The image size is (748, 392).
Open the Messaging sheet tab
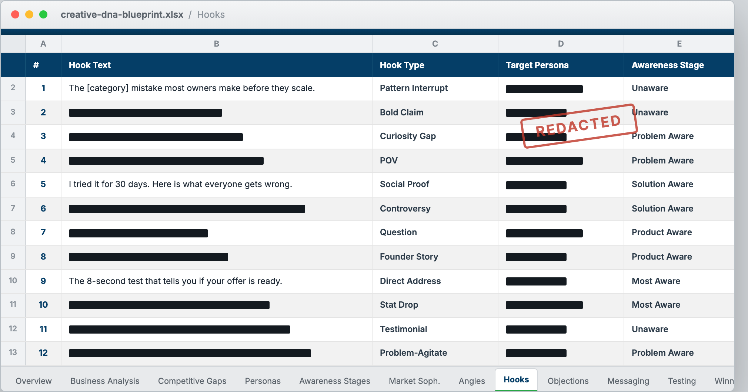tap(628, 381)
